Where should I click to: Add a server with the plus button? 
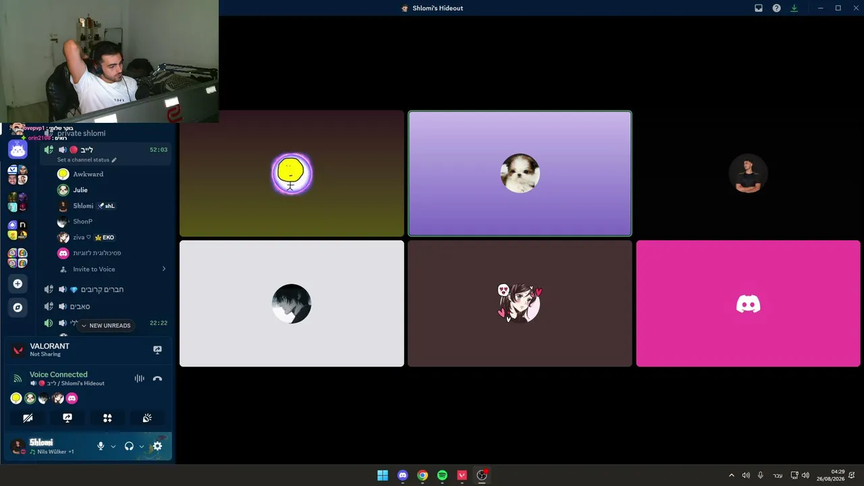pos(18,284)
